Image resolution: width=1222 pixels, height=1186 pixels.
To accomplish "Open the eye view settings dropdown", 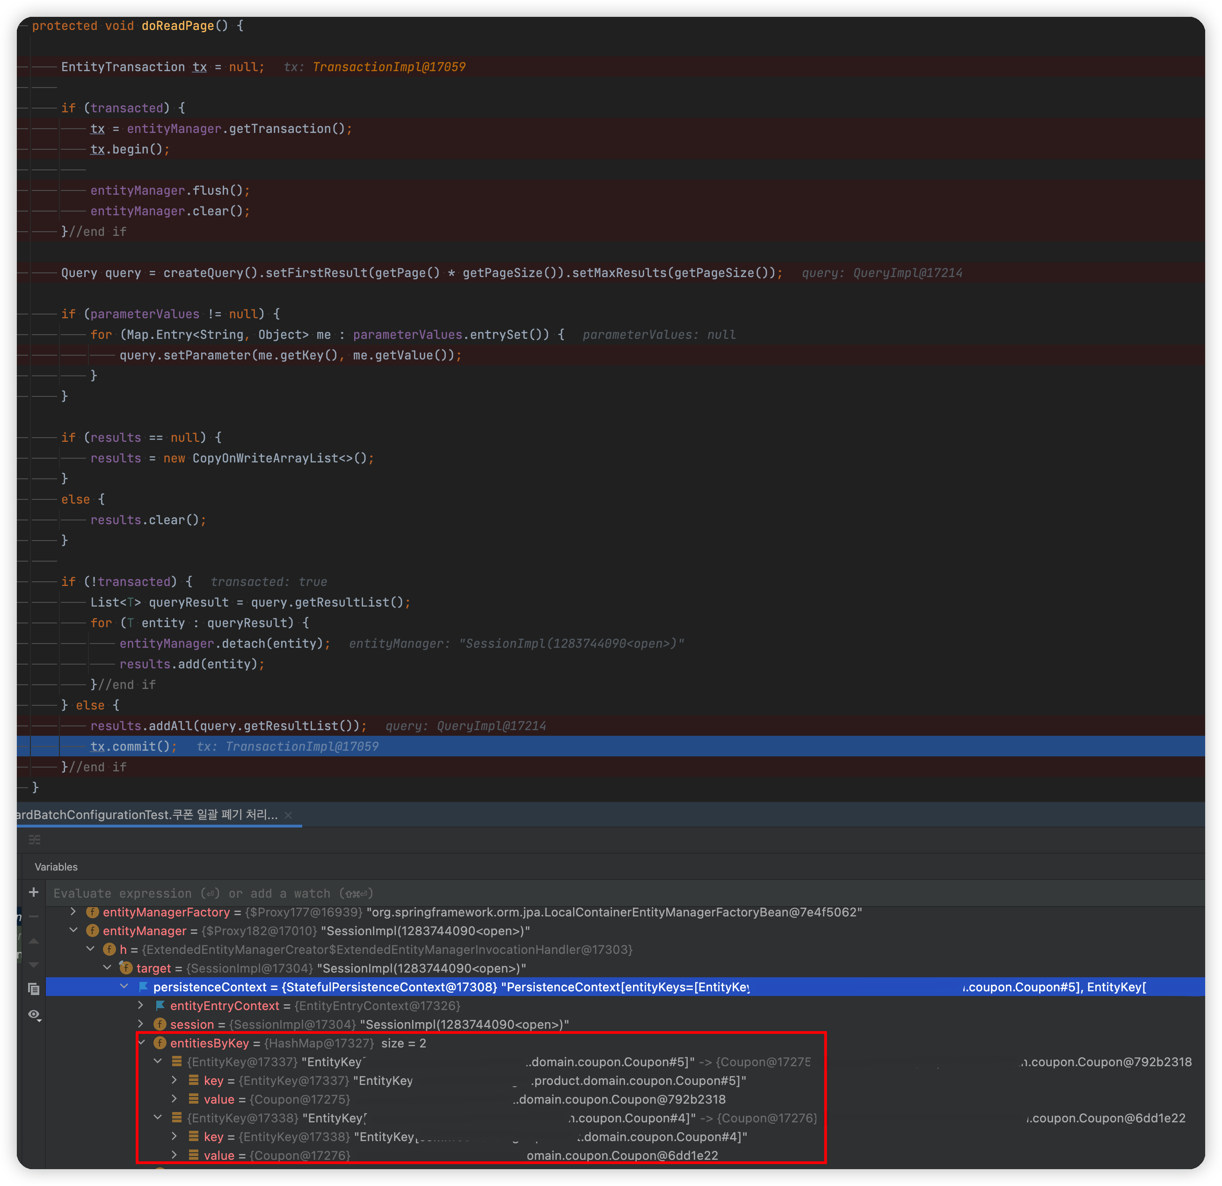I will [35, 1014].
